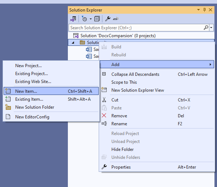Click the Properties wrench icon in menu

(104, 167)
